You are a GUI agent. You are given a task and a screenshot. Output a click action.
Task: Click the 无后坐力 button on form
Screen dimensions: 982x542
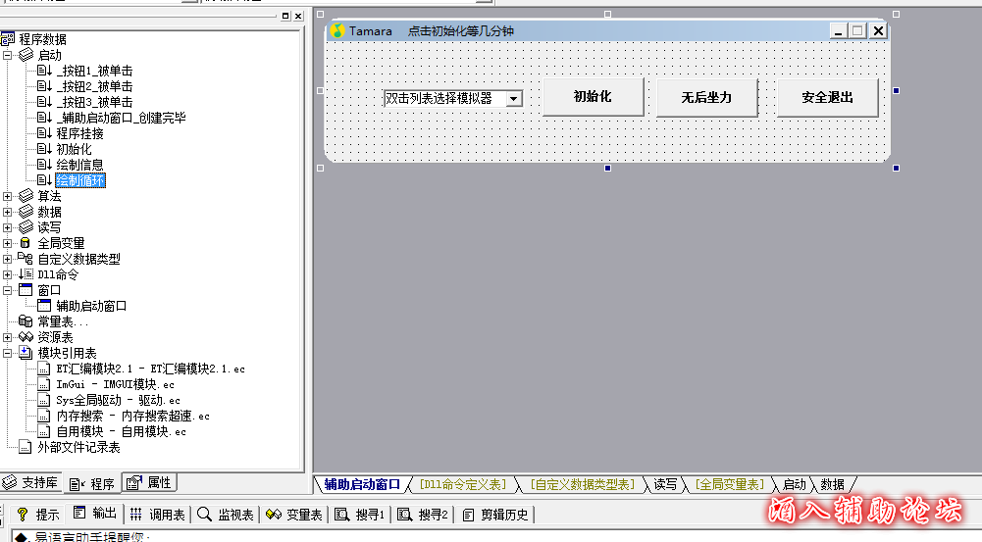[x=706, y=98]
